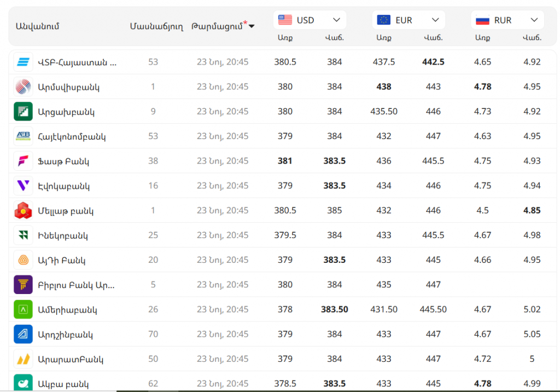Open Ակբա բանկ bank link
The image size is (560, 392).
click(63, 384)
